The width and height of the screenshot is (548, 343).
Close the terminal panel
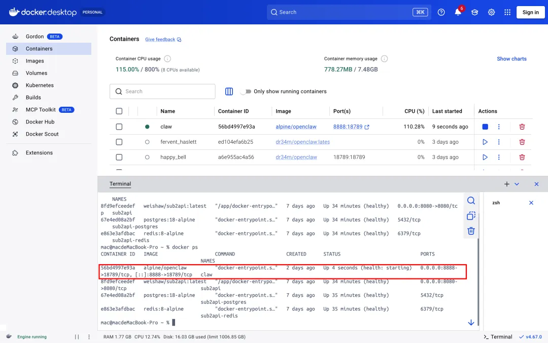click(x=536, y=184)
